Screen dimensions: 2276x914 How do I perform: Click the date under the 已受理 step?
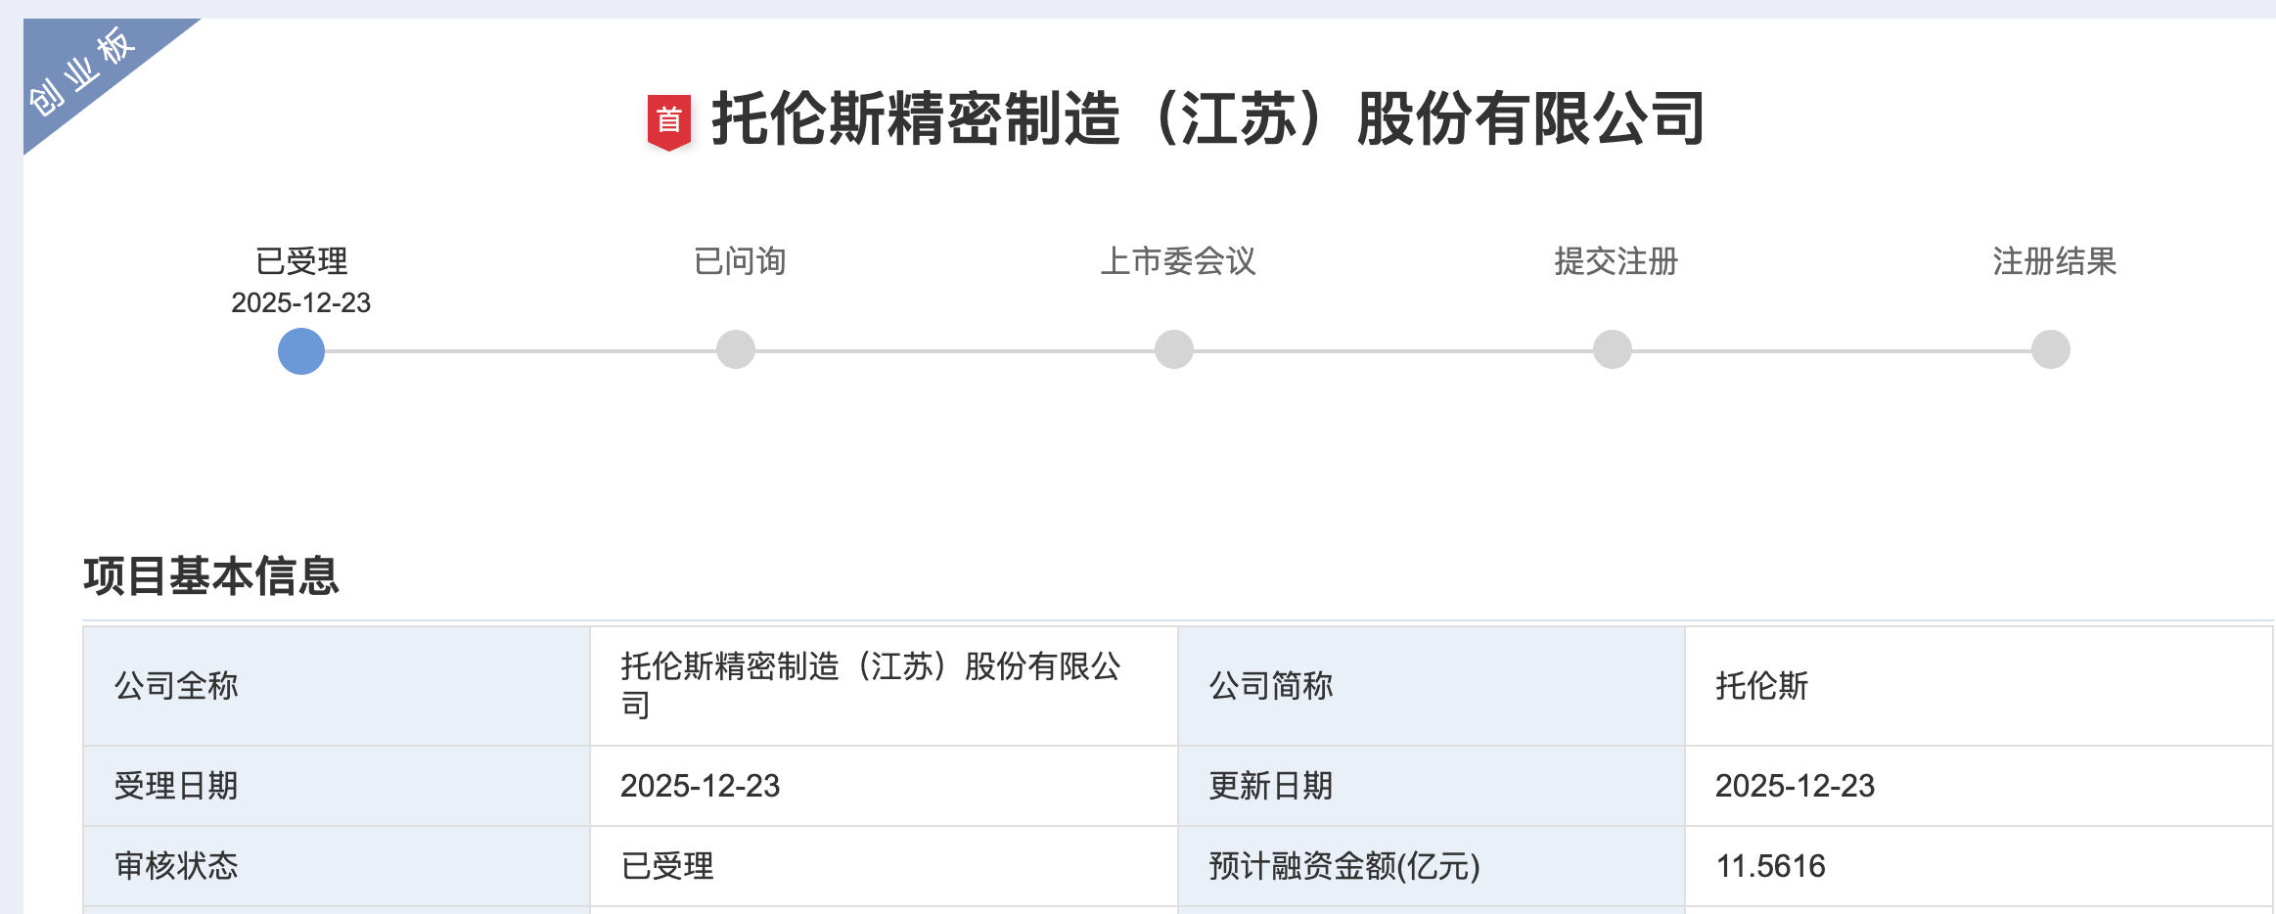click(x=301, y=303)
